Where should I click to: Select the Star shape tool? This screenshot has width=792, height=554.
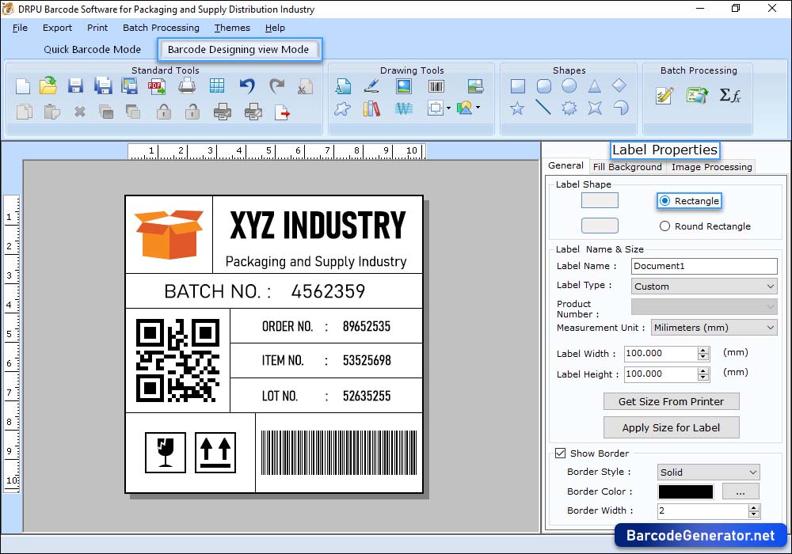tap(518, 108)
